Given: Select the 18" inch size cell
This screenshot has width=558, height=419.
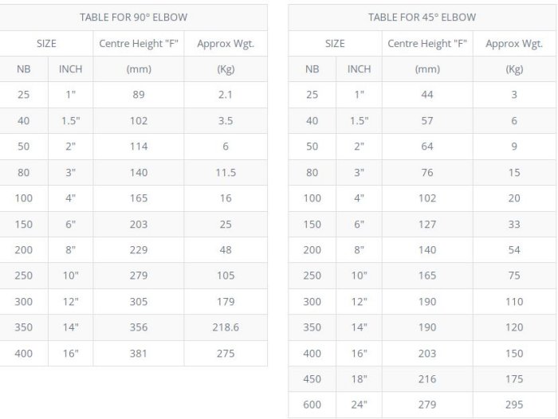Looking at the screenshot, I should click(359, 379).
